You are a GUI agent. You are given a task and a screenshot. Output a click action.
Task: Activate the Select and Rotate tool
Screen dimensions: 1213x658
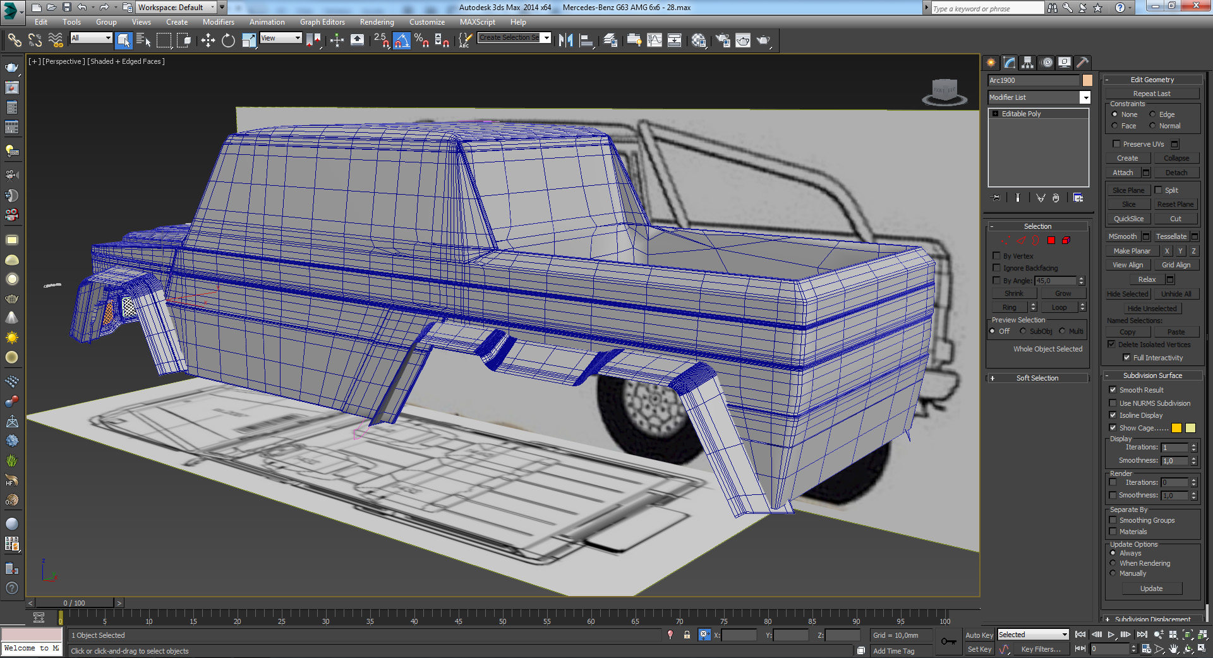tap(228, 41)
